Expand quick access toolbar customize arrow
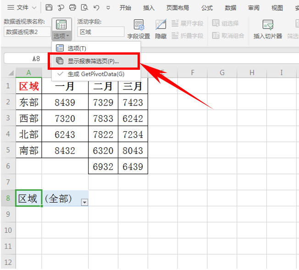This screenshot has height=270, width=299. click(x=108, y=8)
